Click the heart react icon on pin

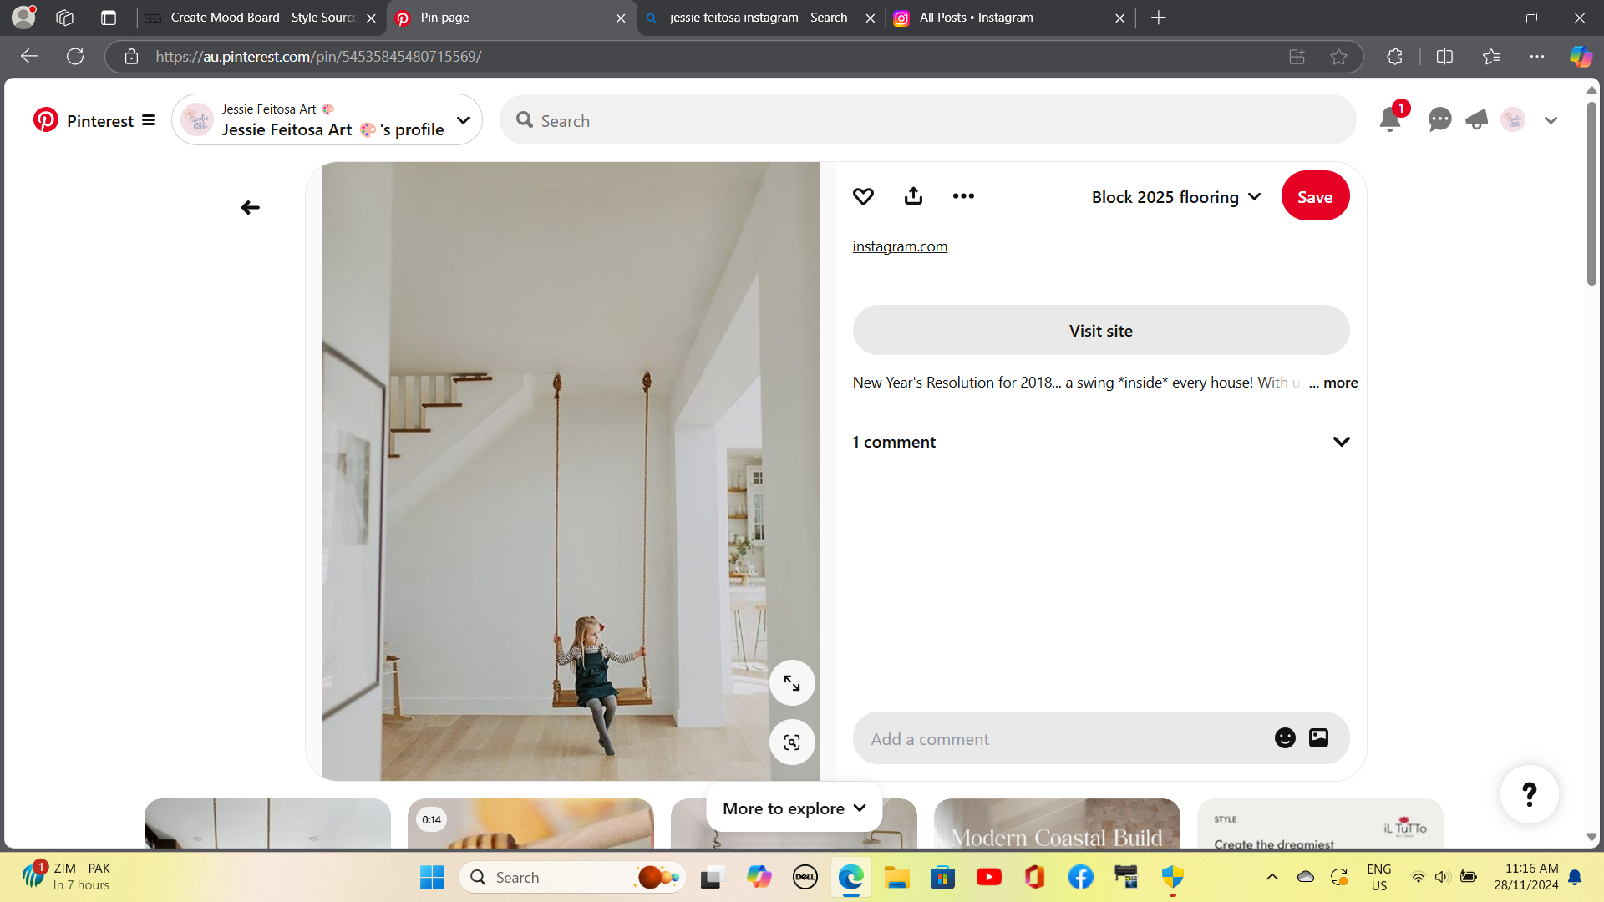pos(863,196)
